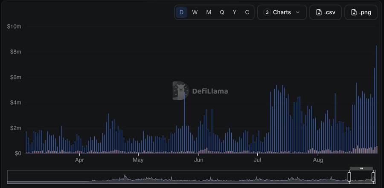This screenshot has height=188, width=384.
Task: Grab the left range slider handle
Action: click(x=349, y=177)
